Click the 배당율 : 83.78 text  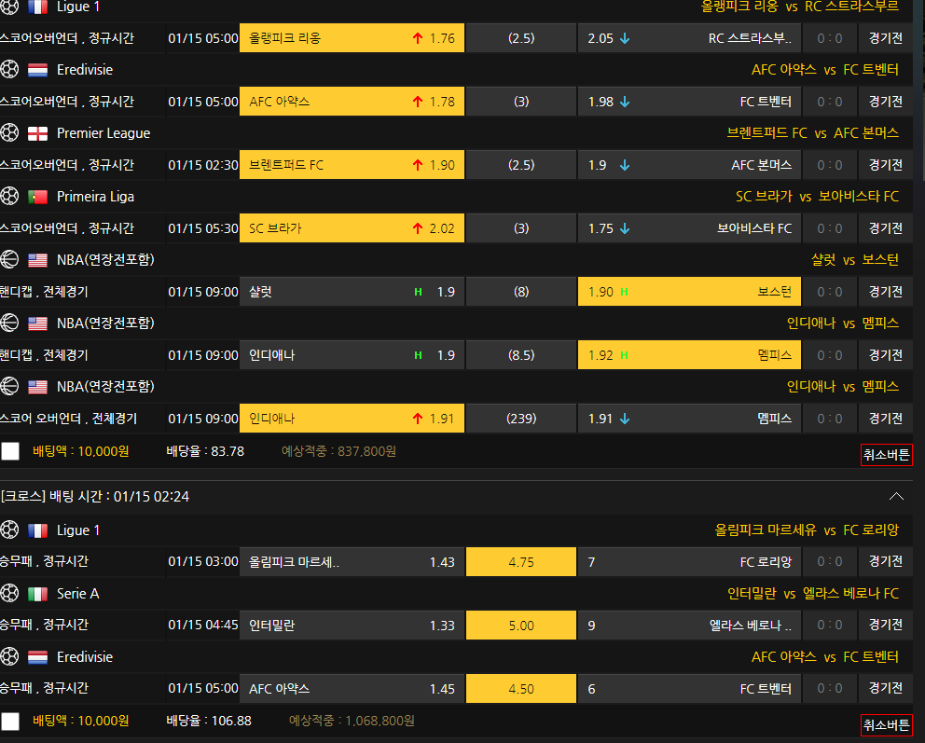[x=205, y=451]
